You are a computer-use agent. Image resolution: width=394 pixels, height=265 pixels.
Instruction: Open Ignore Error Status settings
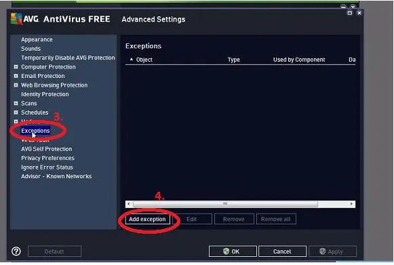pyautogui.click(x=47, y=167)
